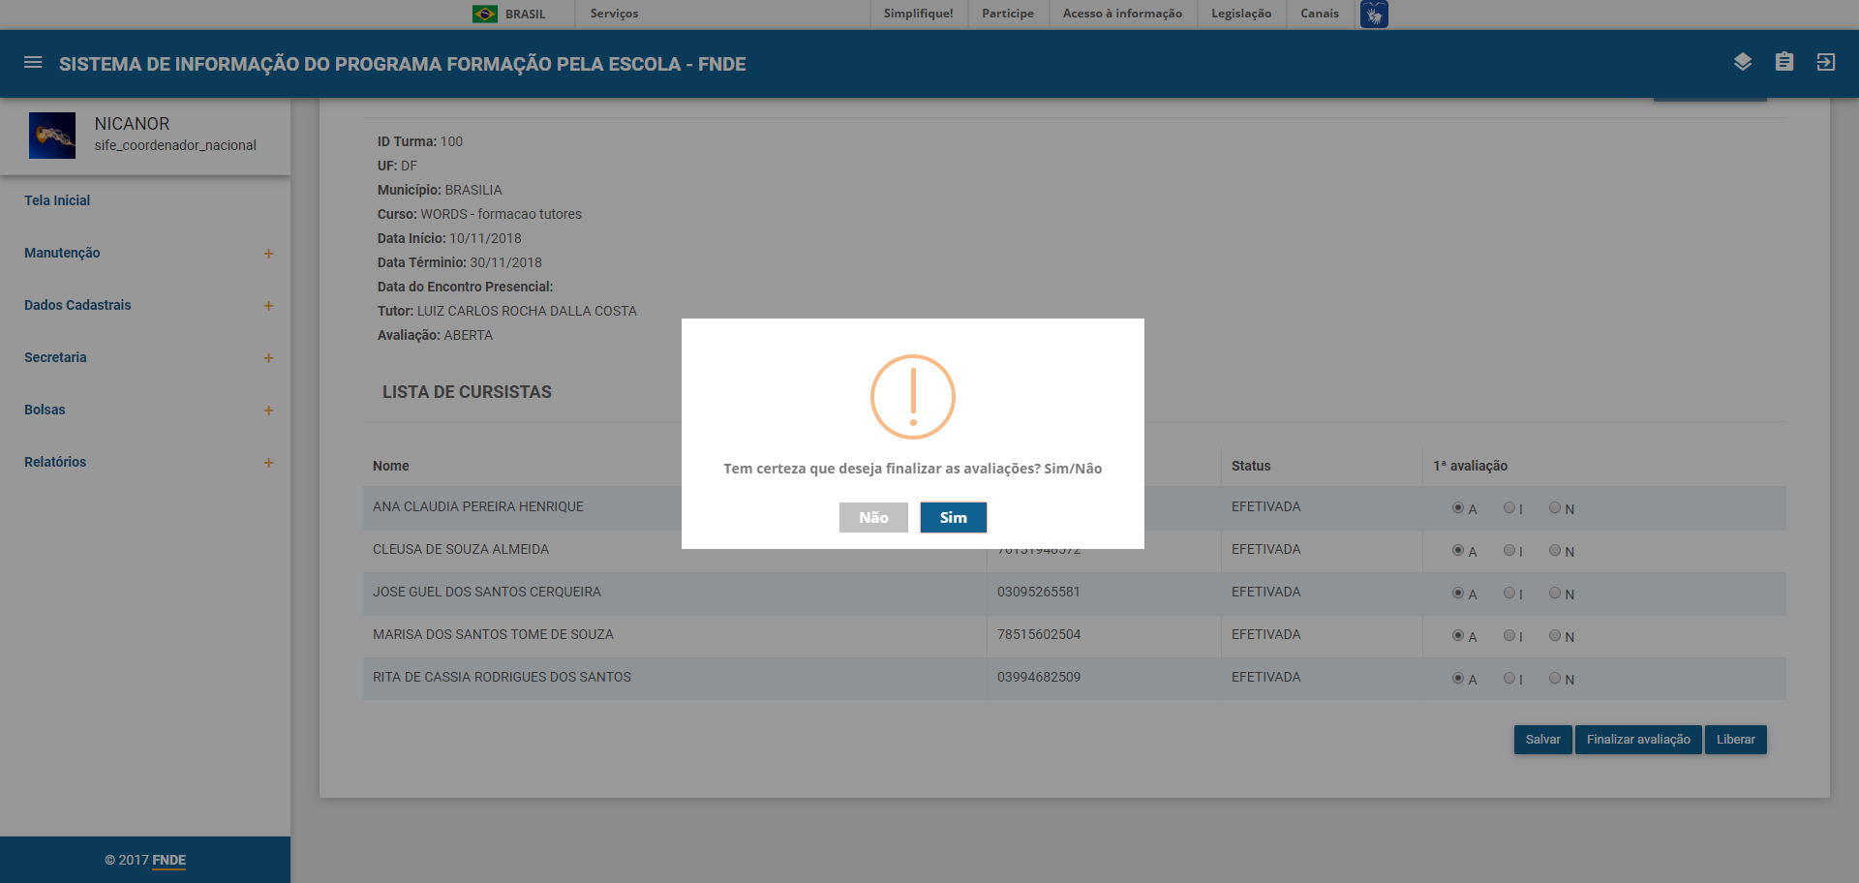This screenshot has width=1859, height=883.
Task: Open Acesso à informação link
Action: point(1122,14)
